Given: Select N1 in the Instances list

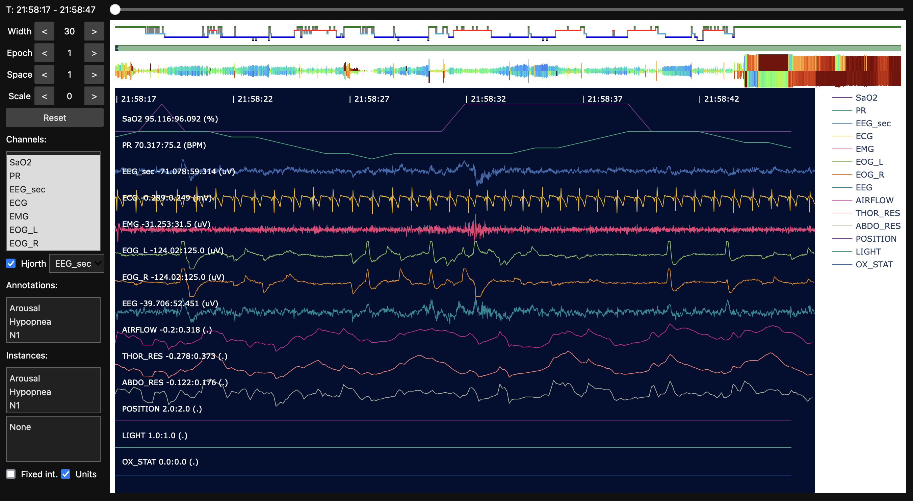Looking at the screenshot, I should click(15, 405).
